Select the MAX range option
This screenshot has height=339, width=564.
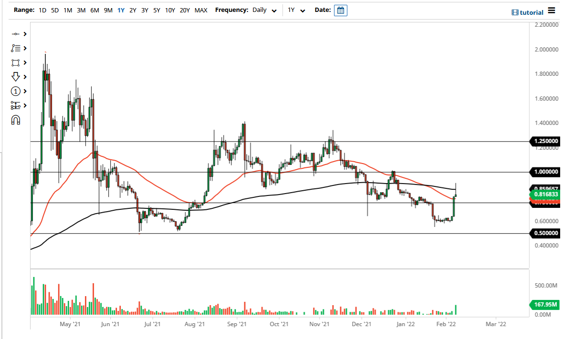click(201, 10)
